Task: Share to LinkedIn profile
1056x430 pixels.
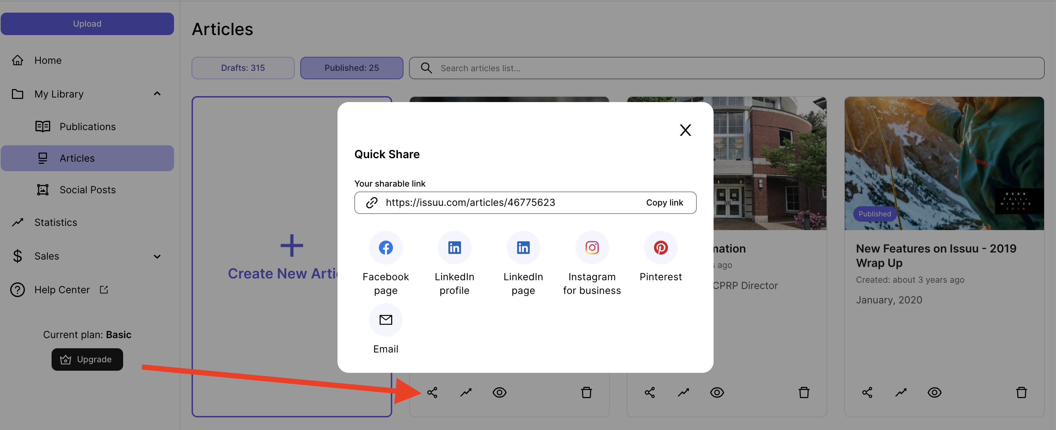Action: click(454, 247)
